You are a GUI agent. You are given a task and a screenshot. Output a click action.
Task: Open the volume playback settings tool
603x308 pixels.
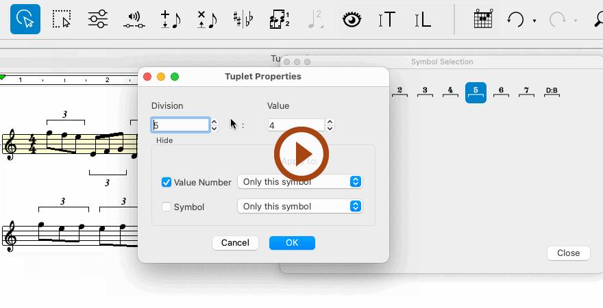[x=134, y=20]
